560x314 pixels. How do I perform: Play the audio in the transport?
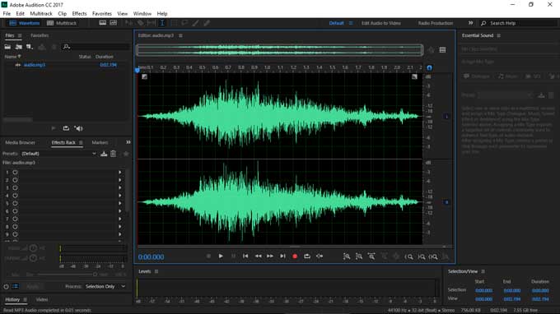221,256
